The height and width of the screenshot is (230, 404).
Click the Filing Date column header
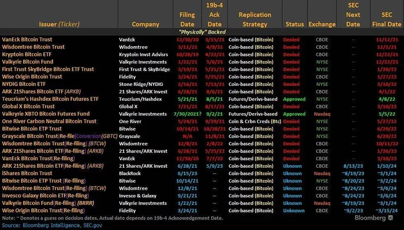pos(187,20)
